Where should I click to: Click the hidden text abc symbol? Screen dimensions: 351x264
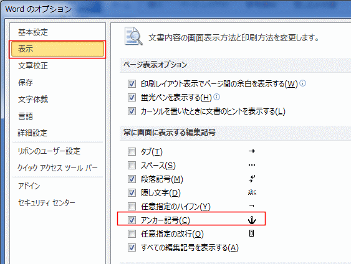click(252, 192)
